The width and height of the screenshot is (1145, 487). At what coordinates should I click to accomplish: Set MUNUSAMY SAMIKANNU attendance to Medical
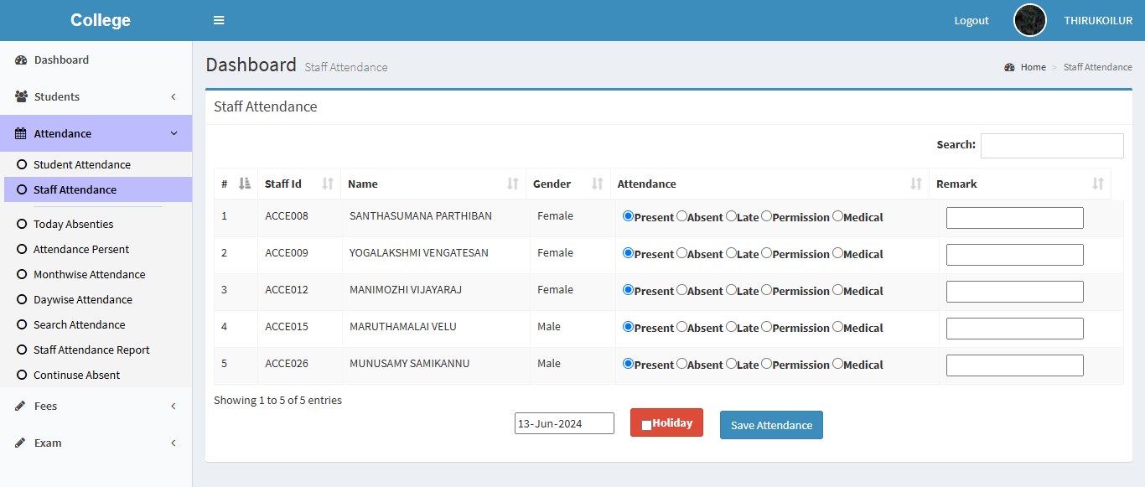coord(837,364)
